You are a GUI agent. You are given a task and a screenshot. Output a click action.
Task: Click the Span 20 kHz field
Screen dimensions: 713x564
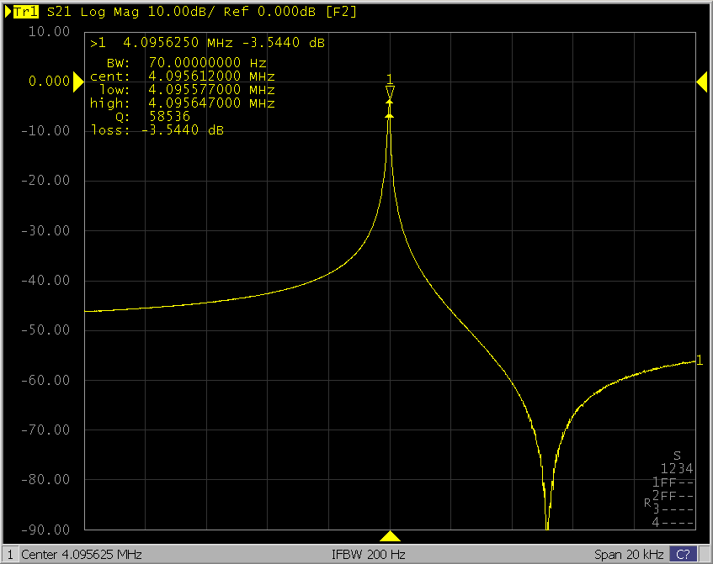pyautogui.click(x=630, y=555)
